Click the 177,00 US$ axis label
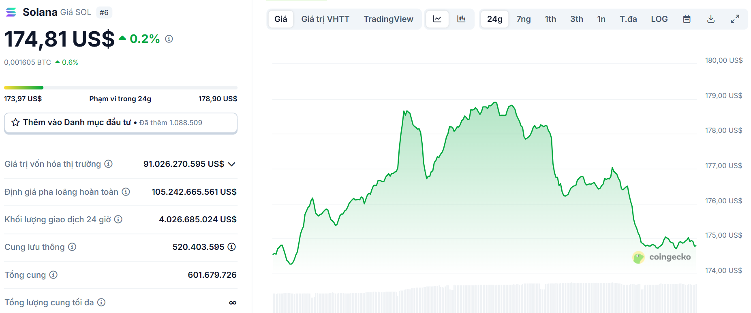The width and height of the screenshot is (751, 313). click(x=723, y=166)
